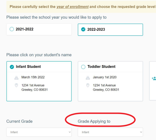Click location pin icon on Infant Student card
The width and height of the screenshot is (156, 140).
coord(17,85)
